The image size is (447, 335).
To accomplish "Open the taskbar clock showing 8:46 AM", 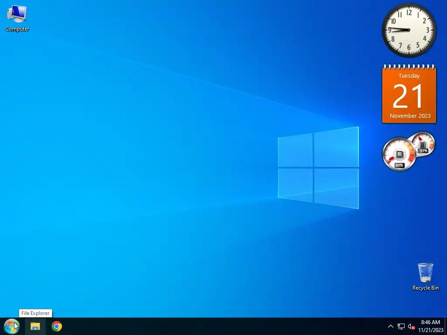I will tap(431, 326).
